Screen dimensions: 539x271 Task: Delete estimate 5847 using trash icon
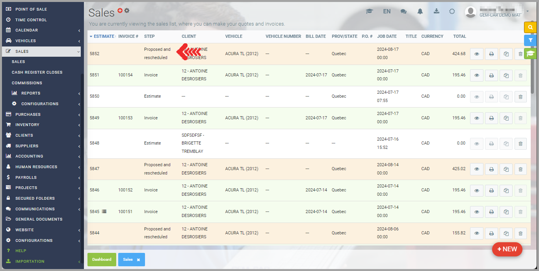click(x=520, y=169)
